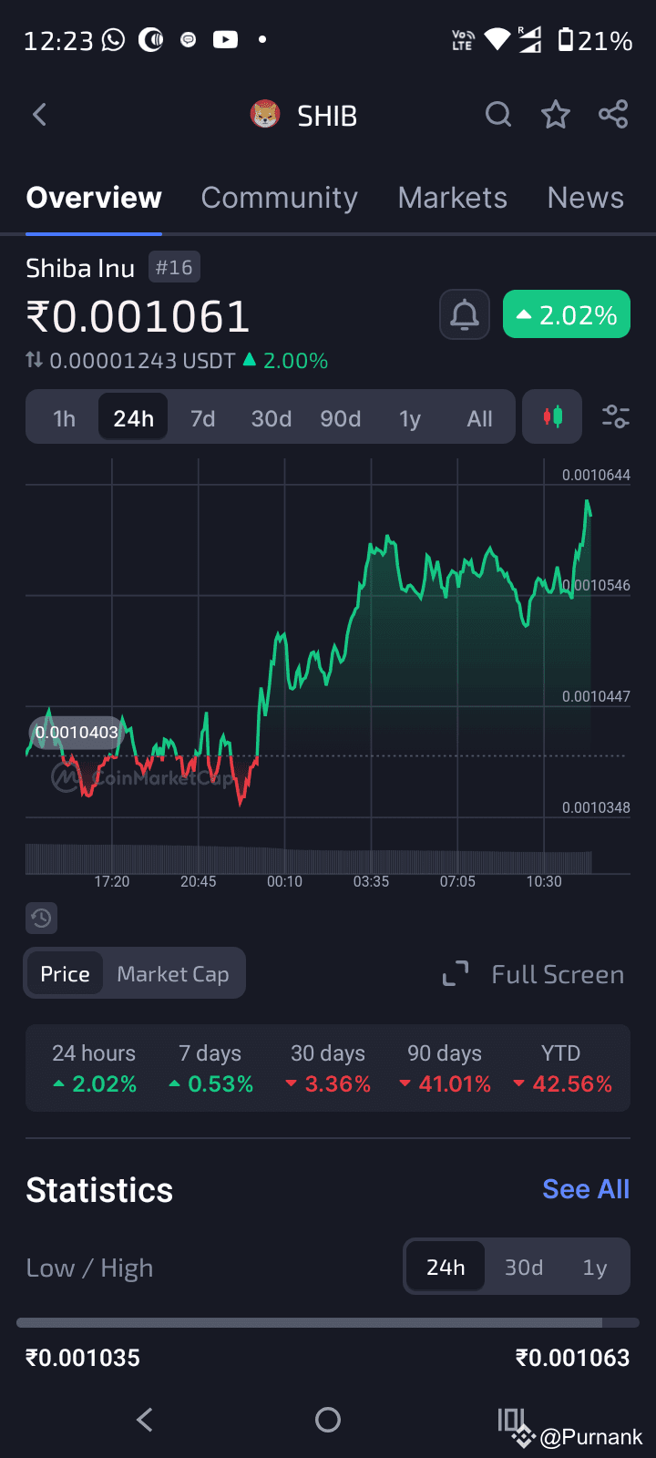Tap battery indicator showing 21%
The width and height of the screenshot is (656, 1458).
pos(595,40)
